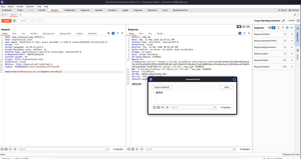Expand Response headers section
The height and width of the screenshot is (159, 301).
tap(273, 67)
